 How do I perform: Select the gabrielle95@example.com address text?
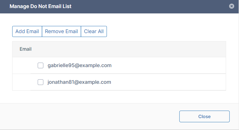[79, 65]
